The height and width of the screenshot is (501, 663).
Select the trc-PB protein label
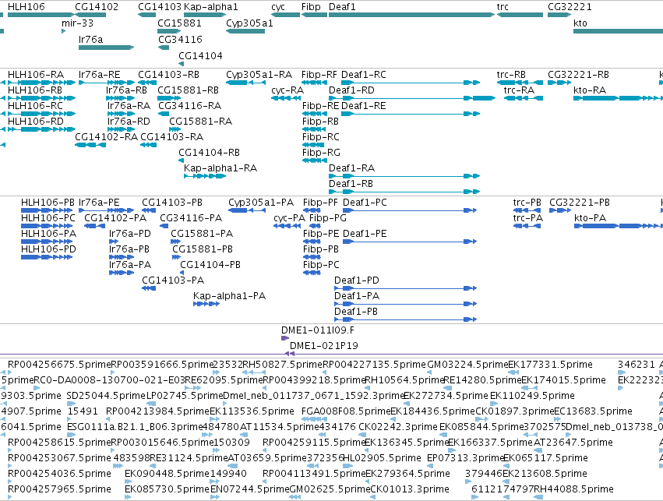point(527,203)
